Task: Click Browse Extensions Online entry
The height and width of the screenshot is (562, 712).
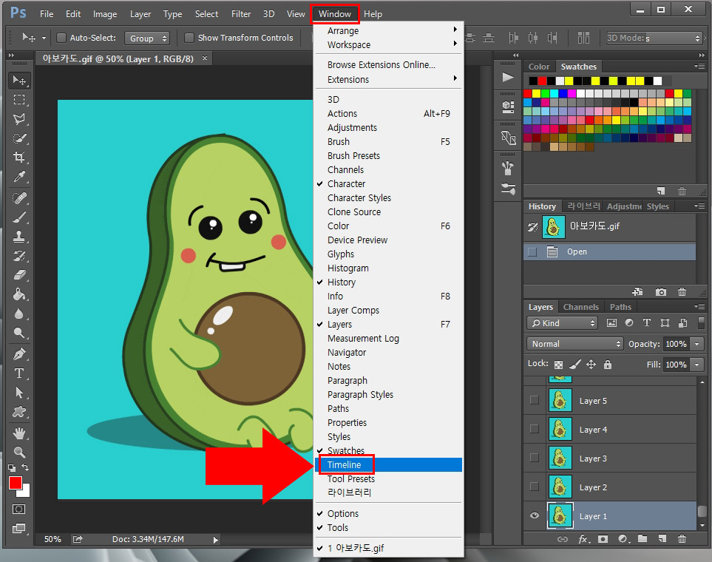Action: [x=389, y=65]
